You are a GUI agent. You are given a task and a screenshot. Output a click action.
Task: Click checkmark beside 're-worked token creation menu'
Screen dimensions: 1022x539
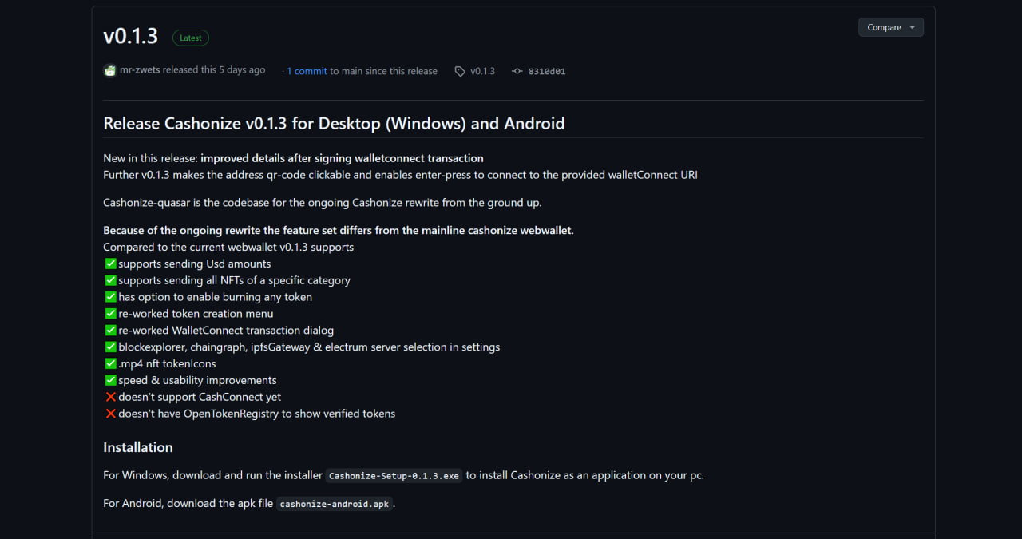[x=110, y=314]
